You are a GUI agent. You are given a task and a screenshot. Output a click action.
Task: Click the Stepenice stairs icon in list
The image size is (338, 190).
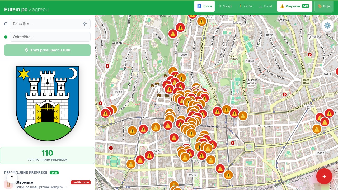(8, 184)
